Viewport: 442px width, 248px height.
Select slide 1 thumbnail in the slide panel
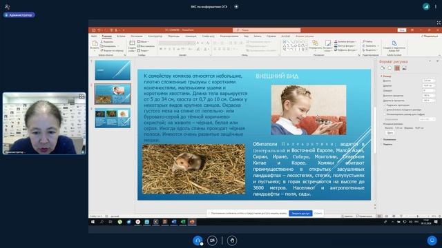(x=113, y=70)
